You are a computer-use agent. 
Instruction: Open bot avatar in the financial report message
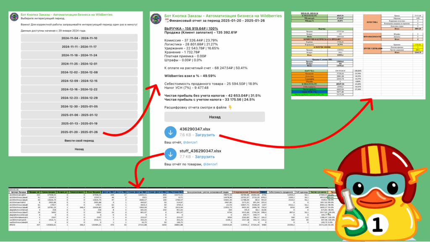tap(156, 18)
